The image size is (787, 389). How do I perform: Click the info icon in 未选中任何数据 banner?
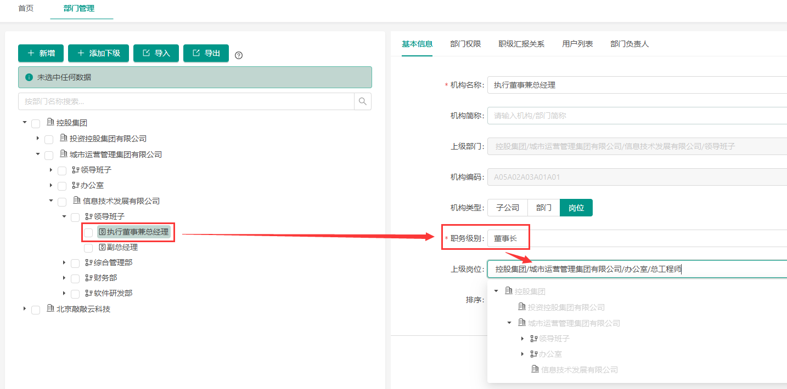point(29,77)
